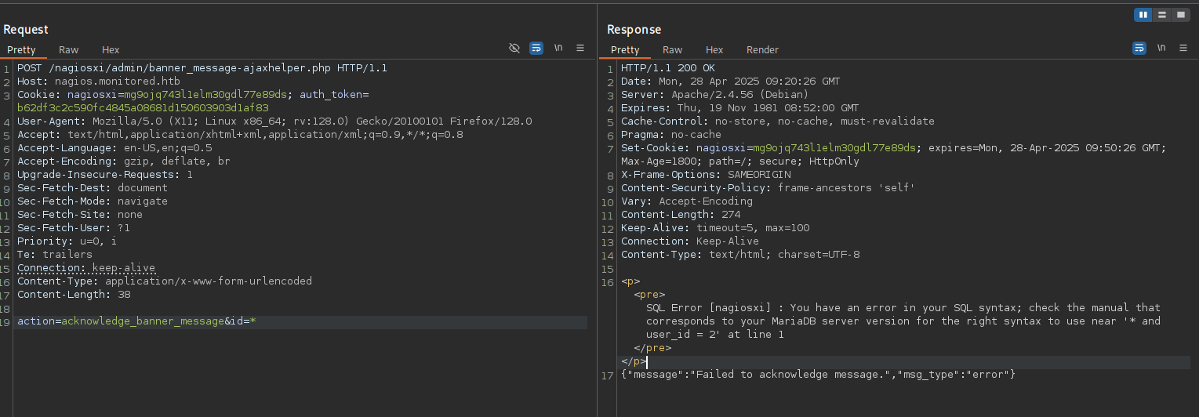Image resolution: width=1199 pixels, height=417 pixels.
Task: Click the Content-Security-Policy header line
Action: (768, 187)
